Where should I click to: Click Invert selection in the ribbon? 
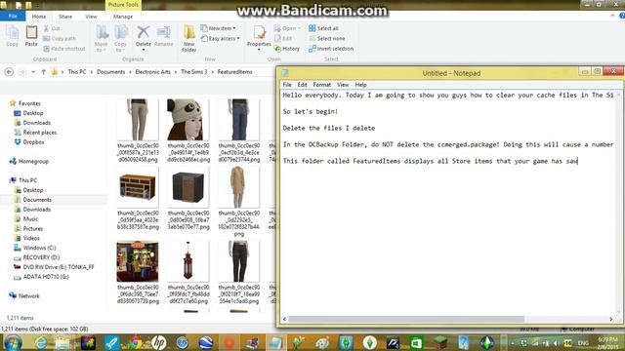tap(331, 49)
